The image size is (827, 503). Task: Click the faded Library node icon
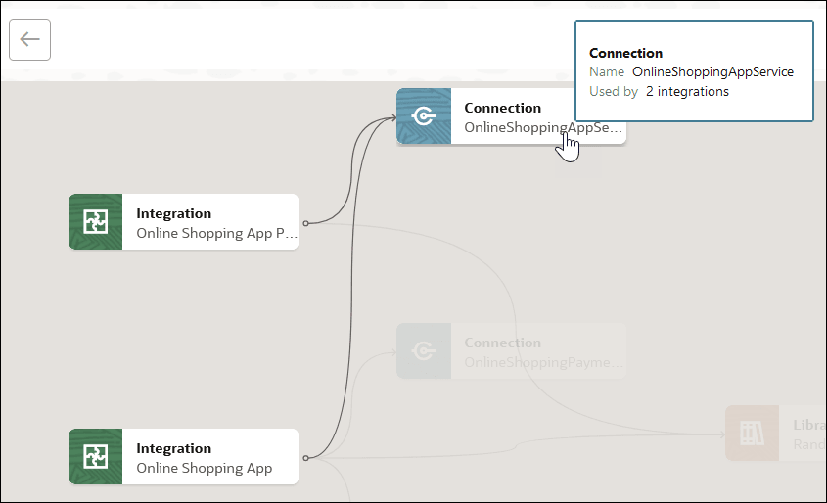(752, 433)
